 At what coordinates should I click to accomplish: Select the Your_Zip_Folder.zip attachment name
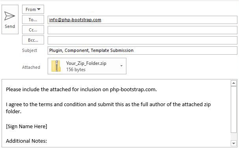[86, 63]
